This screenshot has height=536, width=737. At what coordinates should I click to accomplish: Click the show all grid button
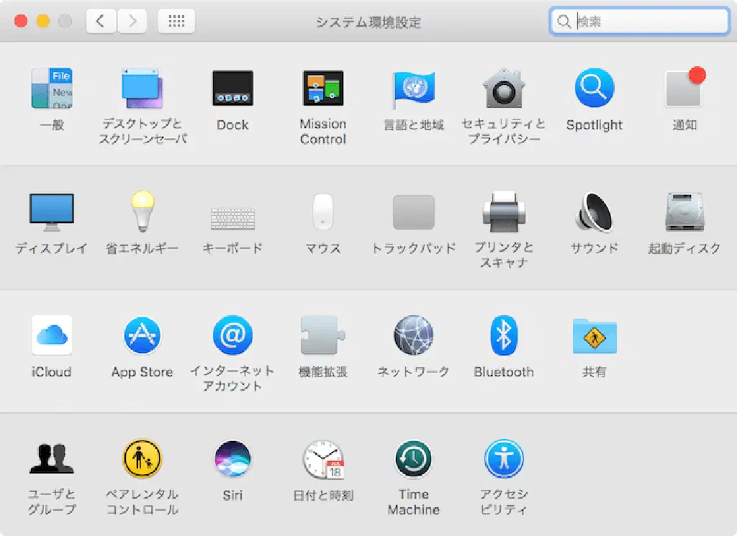(176, 22)
